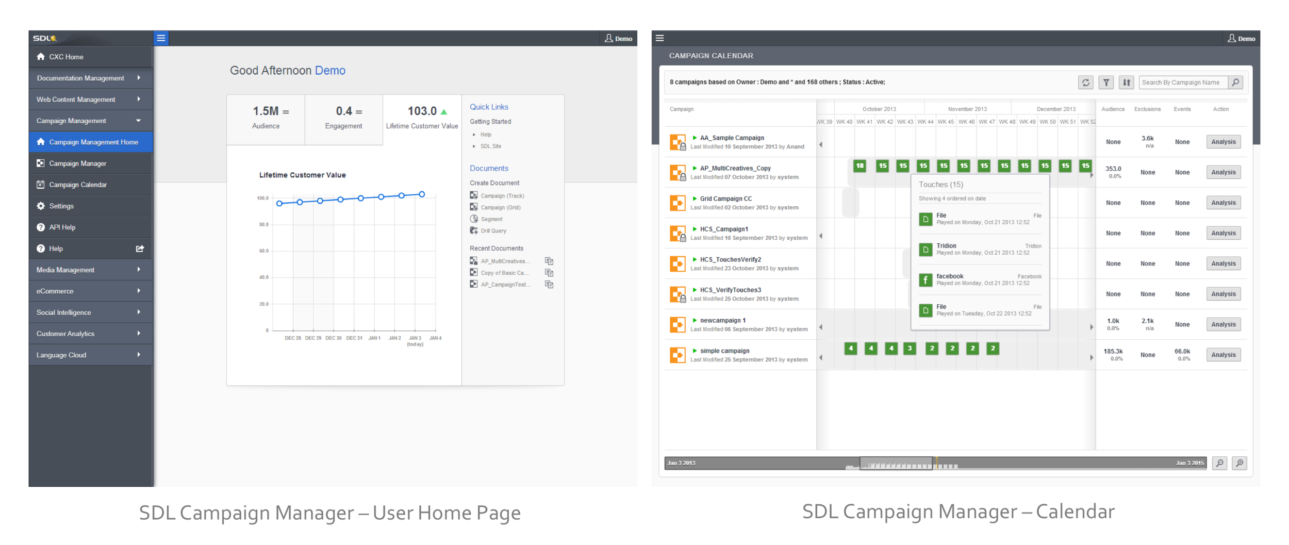
Task: Open Analysis for simple campaign
Action: pyautogui.click(x=1224, y=355)
